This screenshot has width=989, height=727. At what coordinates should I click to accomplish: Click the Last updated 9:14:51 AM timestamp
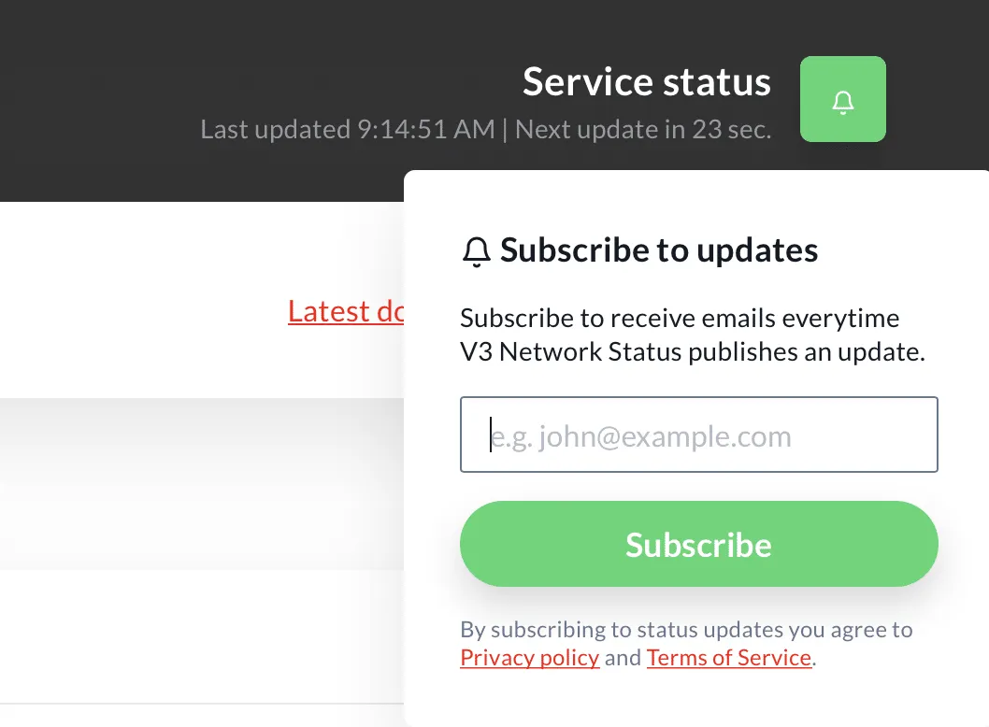click(348, 130)
